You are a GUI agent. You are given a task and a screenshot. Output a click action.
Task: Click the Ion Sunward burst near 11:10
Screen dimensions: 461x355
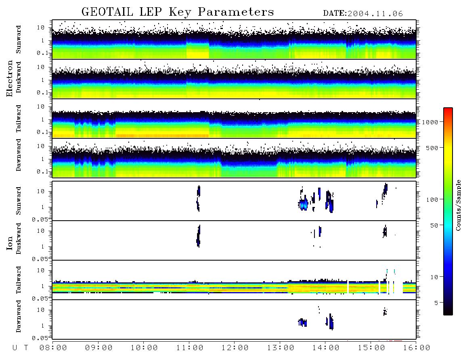click(x=199, y=198)
